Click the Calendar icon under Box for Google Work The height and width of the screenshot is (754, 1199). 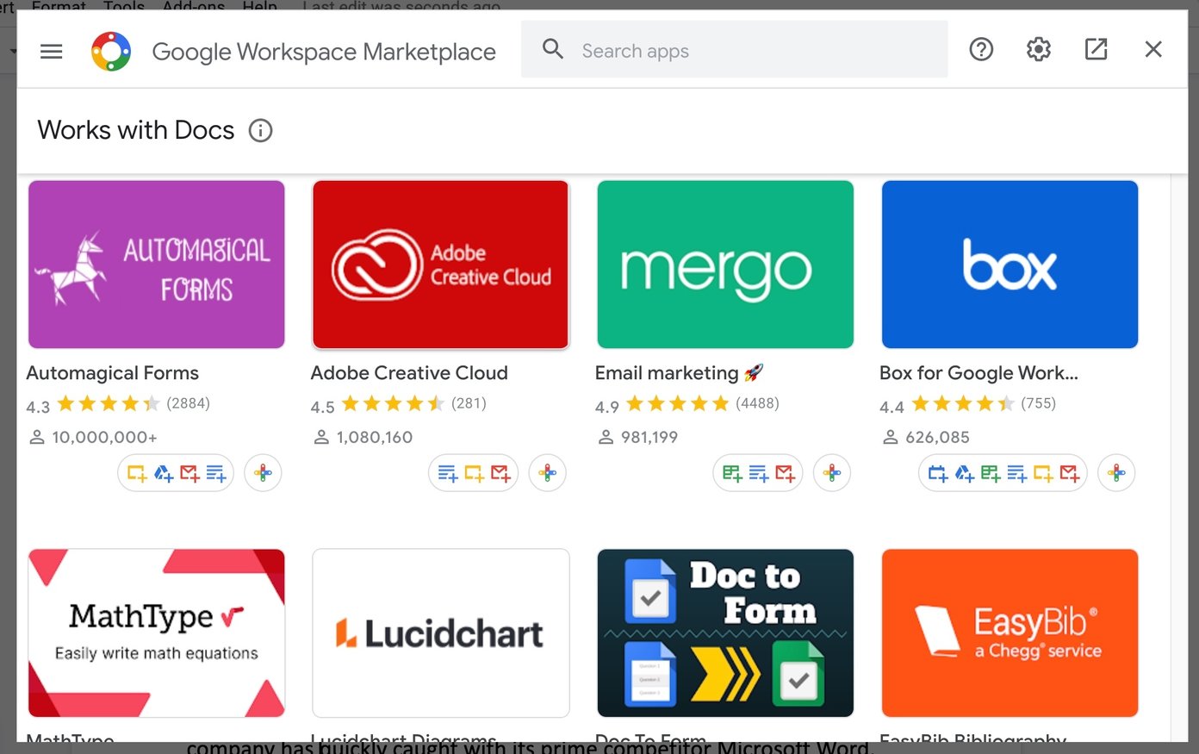click(x=938, y=472)
